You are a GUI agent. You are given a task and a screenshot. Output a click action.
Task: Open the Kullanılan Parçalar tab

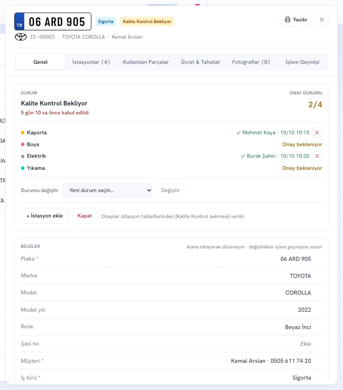point(146,62)
